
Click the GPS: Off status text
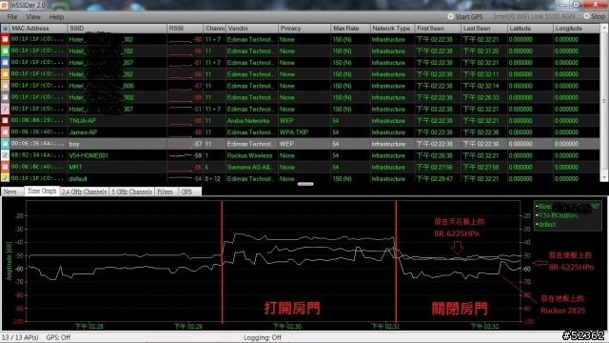pyautogui.click(x=58, y=337)
